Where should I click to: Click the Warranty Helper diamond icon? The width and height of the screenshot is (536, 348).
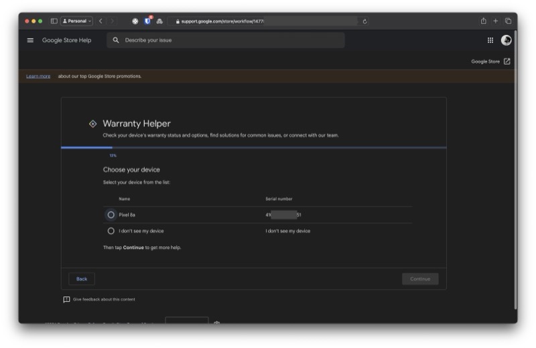point(92,124)
